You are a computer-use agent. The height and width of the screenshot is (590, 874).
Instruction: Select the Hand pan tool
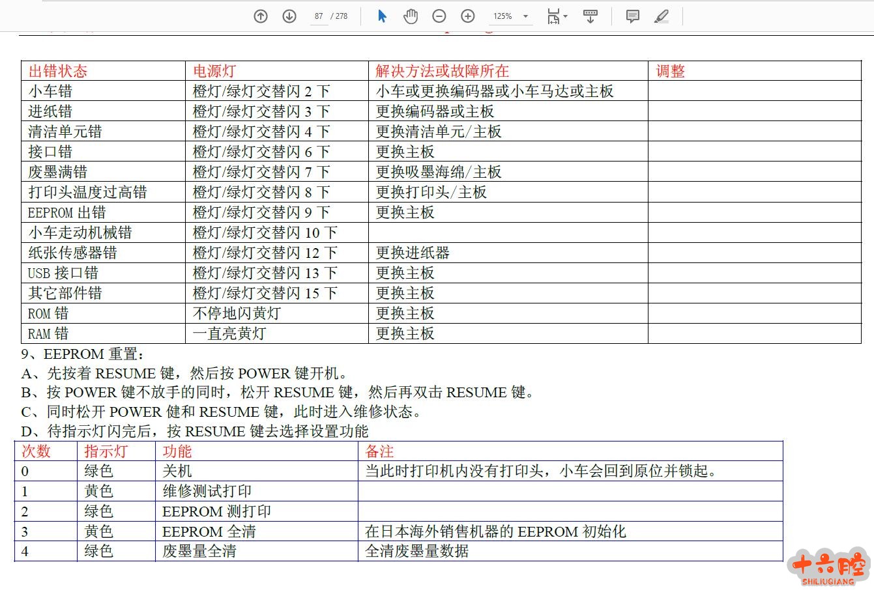tap(411, 16)
